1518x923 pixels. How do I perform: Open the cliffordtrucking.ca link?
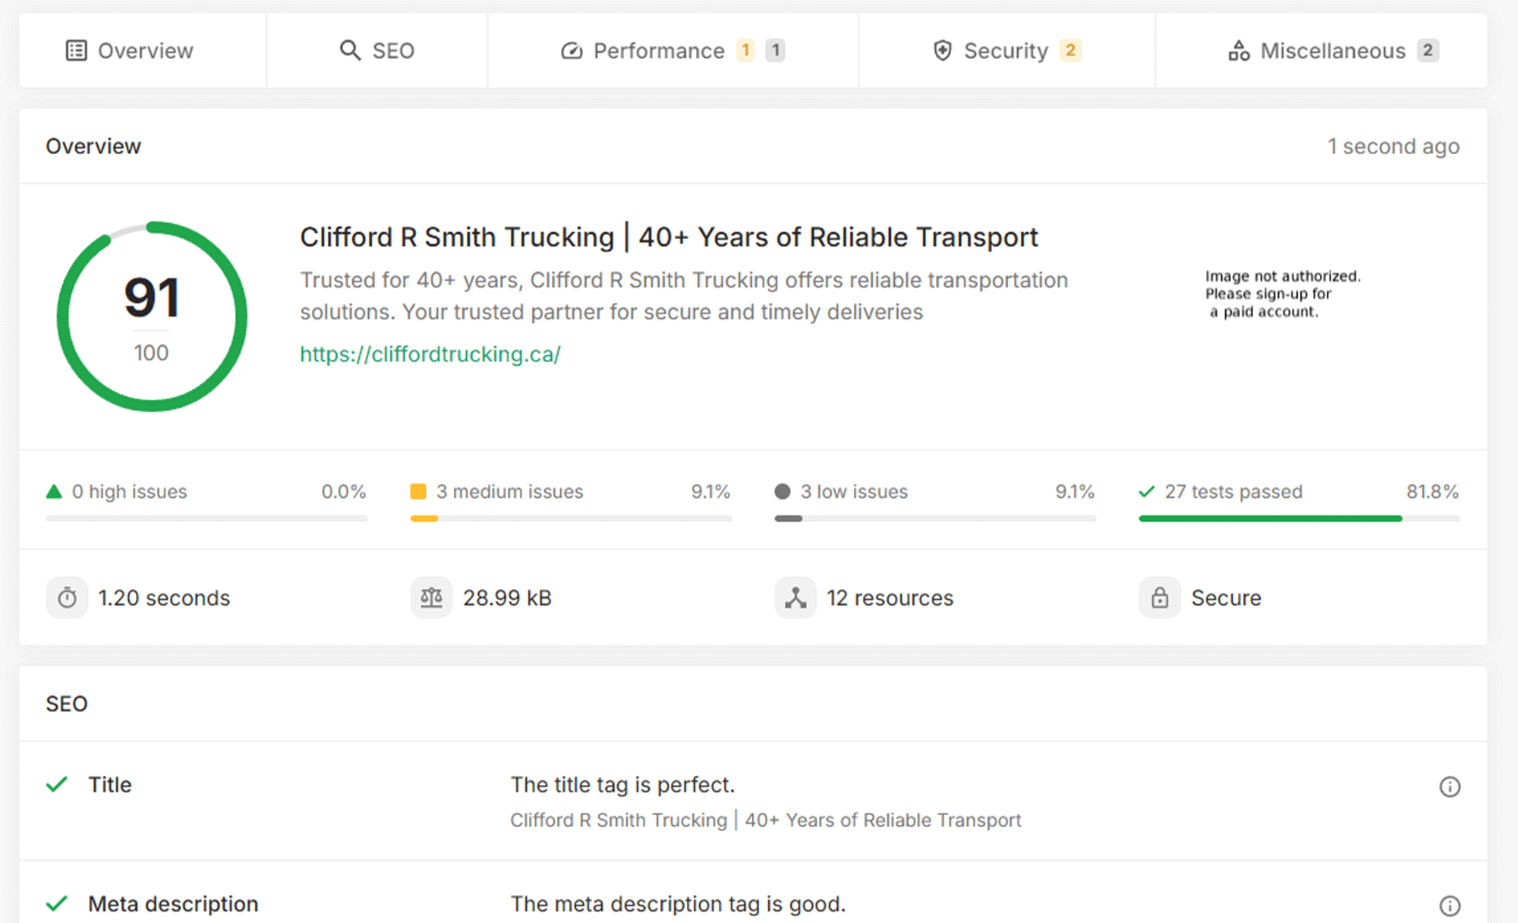pyautogui.click(x=430, y=354)
